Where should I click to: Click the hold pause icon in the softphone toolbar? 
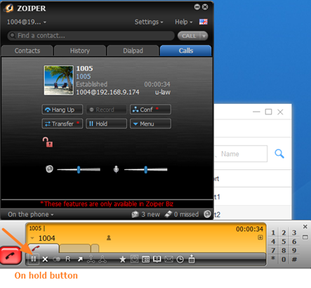34,259
